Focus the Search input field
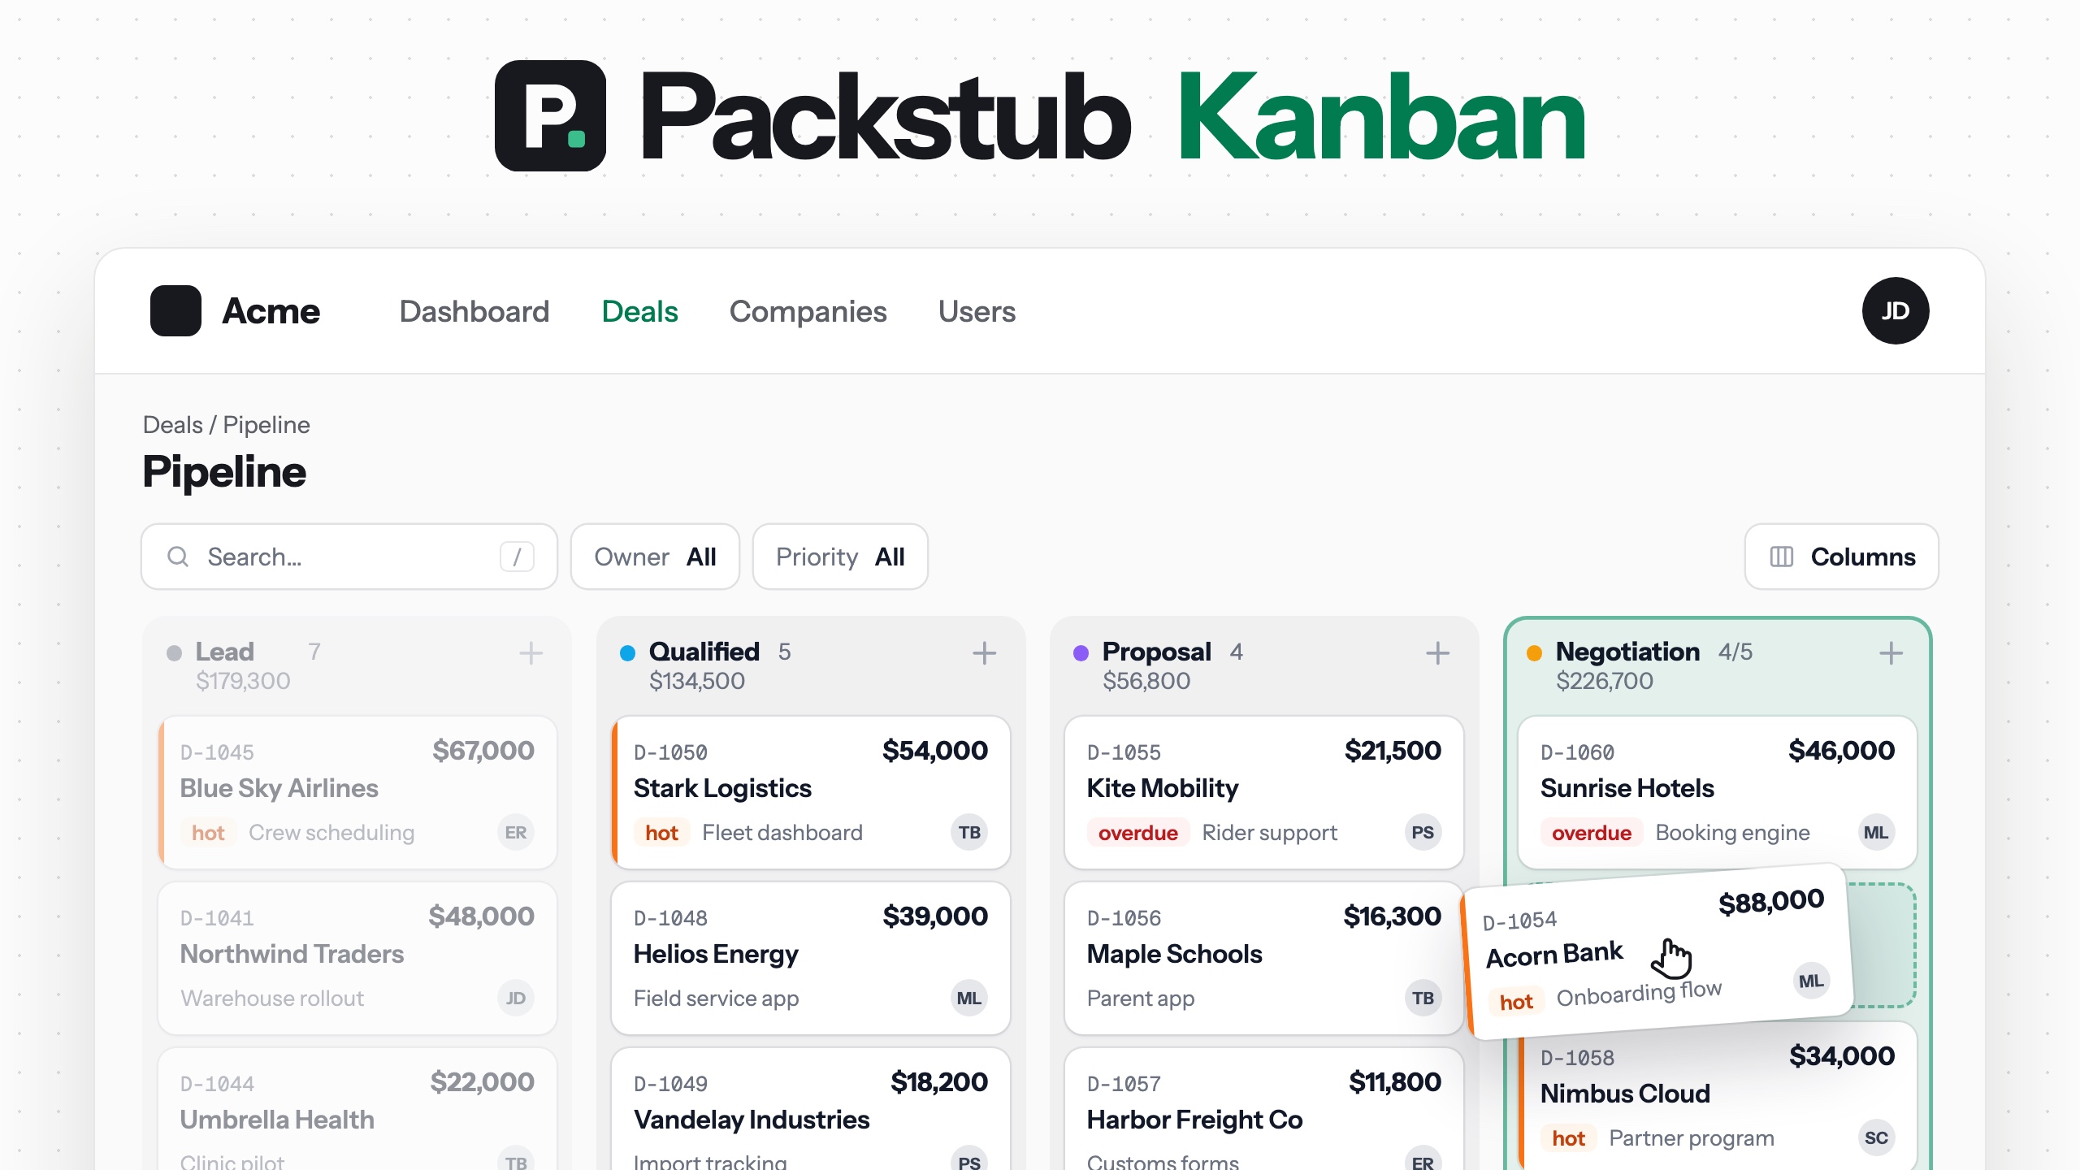 coord(349,557)
